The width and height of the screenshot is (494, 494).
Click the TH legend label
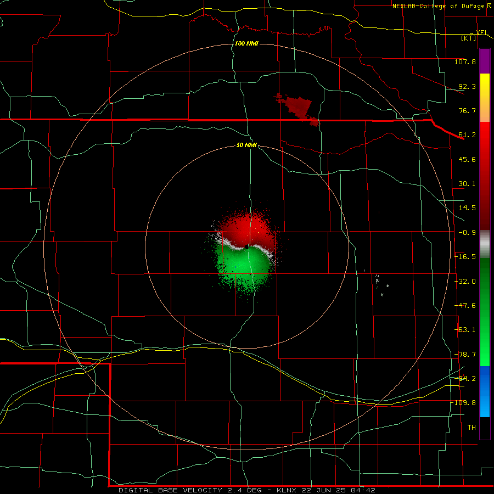pos(471,428)
